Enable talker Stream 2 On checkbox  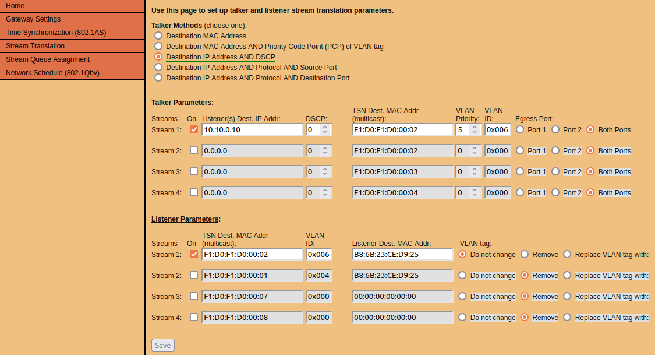coord(194,150)
